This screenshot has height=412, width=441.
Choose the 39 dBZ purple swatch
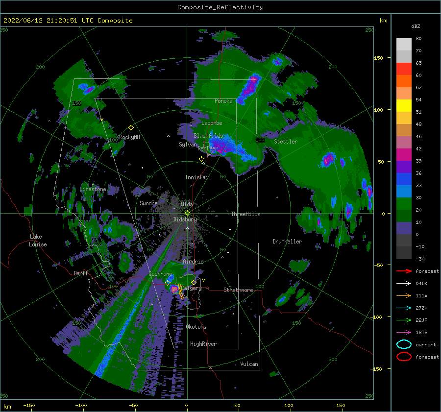point(404,167)
